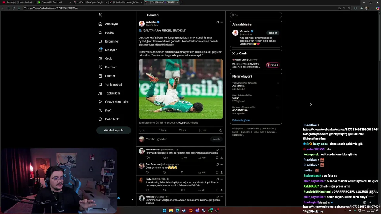The image size is (381, 214).
Task: Click Grok explain icon on Webaslan post
Action: (218, 22)
